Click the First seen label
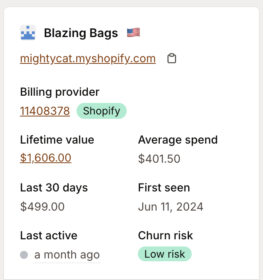This screenshot has height=280, width=263. coord(164,187)
